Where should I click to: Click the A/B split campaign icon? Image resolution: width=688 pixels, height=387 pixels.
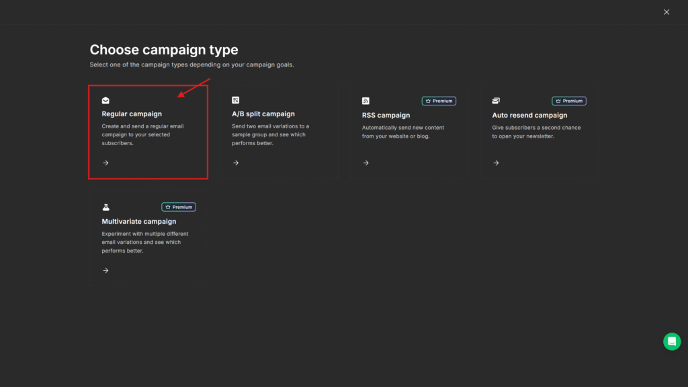click(236, 101)
